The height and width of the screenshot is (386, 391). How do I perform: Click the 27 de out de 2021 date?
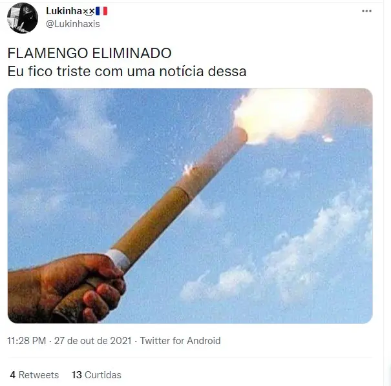tap(93, 341)
